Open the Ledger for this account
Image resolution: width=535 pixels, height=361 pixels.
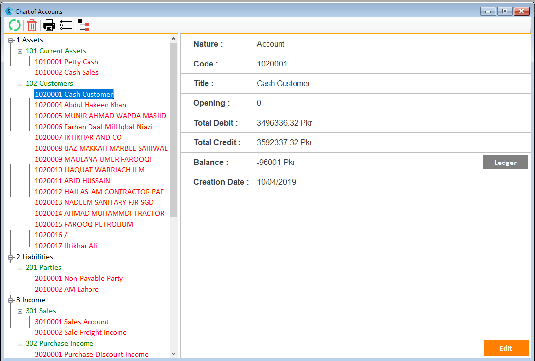[x=505, y=163]
